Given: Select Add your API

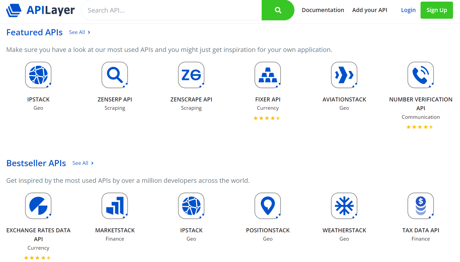Looking at the screenshot, I should click(370, 10).
